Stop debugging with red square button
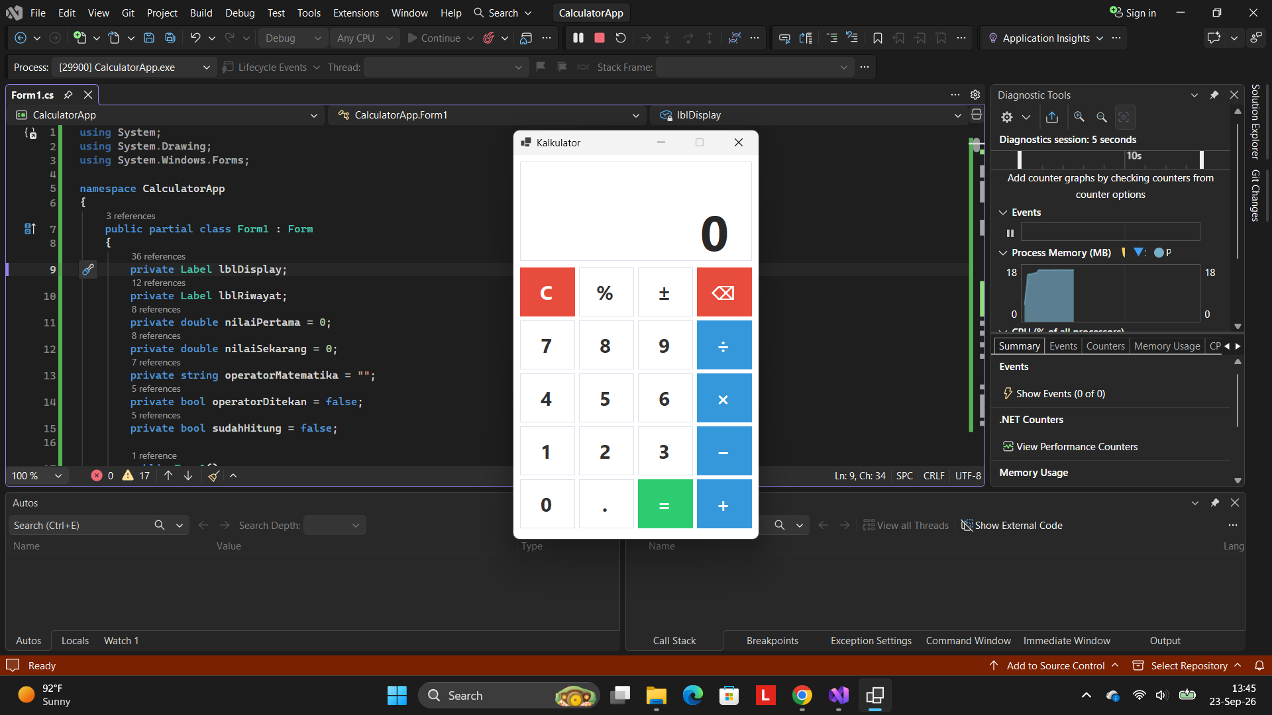This screenshot has width=1272, height=715. [600, 38]
